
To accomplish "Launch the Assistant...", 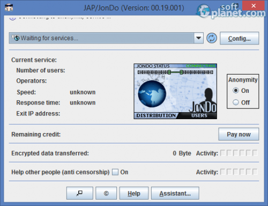I will [175, 193].
